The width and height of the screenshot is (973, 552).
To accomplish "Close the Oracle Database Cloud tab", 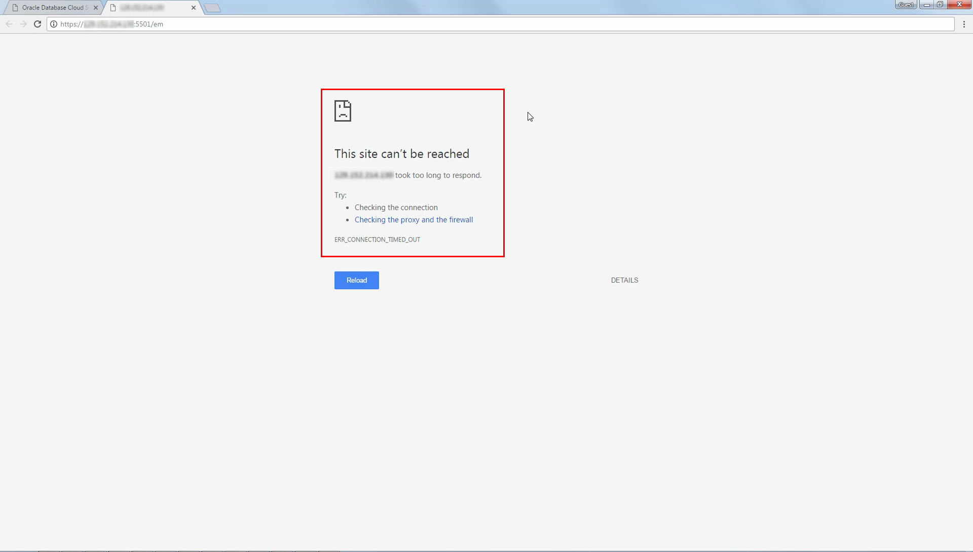I will (x=96, y=8).
